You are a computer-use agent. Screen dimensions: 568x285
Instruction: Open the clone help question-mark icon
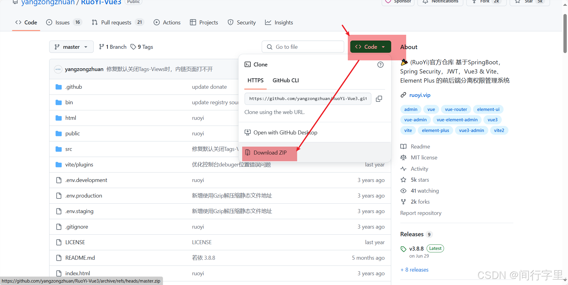pyautogui.click(x=380, y=65)
